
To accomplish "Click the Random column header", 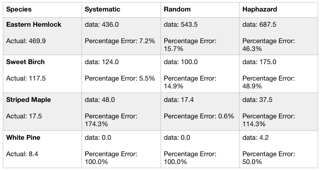I will click(178, 9).
